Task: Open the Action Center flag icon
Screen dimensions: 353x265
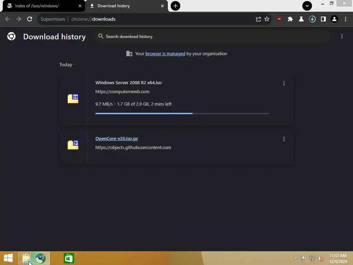Action: (x=304, y=258)
